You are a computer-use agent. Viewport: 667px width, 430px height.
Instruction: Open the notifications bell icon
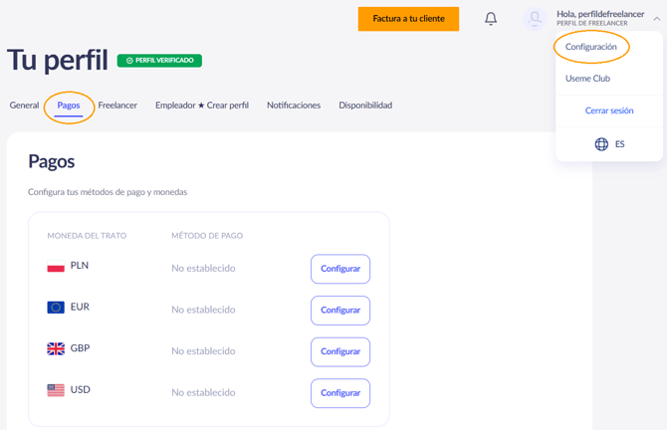491,19
